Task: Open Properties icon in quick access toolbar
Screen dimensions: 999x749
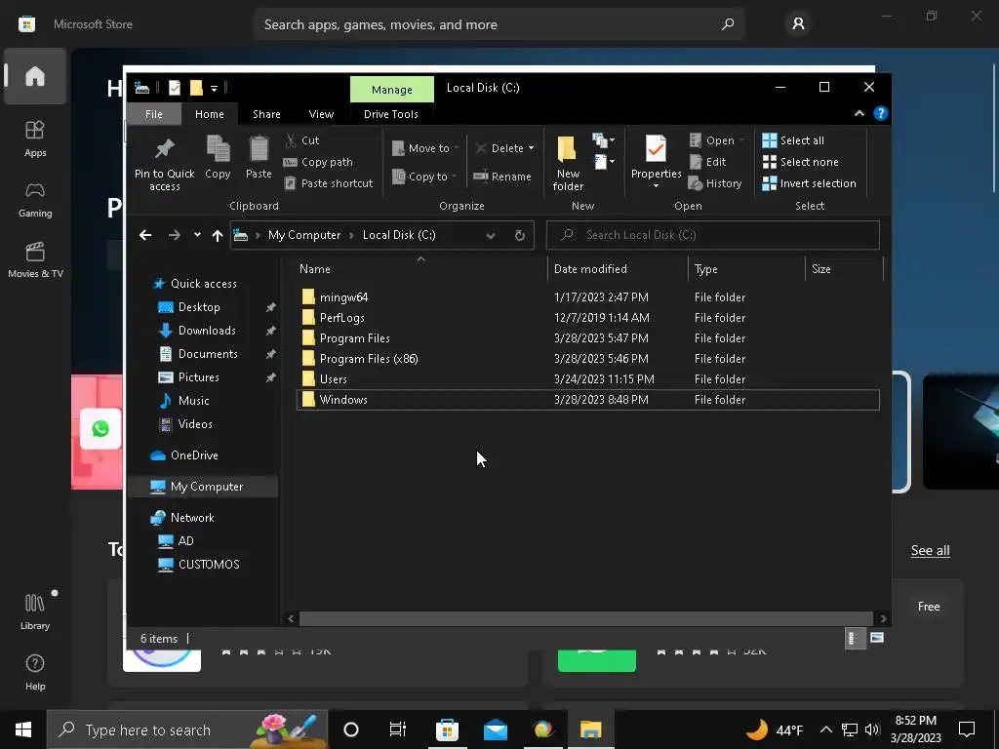Action: [175, 88]
